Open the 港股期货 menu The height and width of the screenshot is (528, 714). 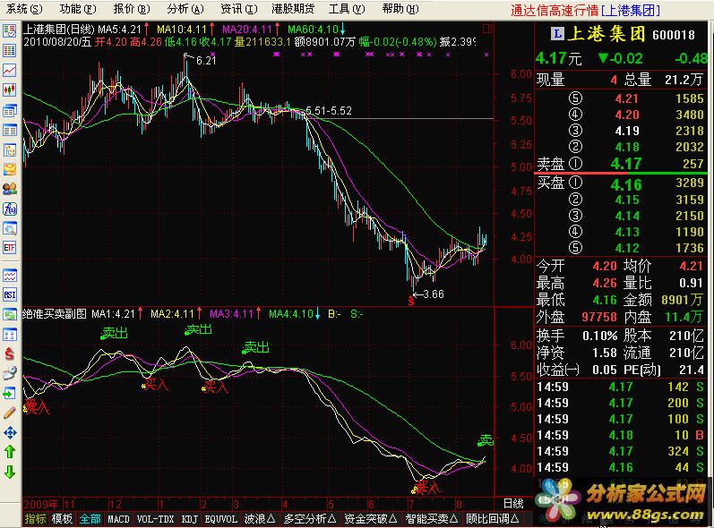coord(293,9)
